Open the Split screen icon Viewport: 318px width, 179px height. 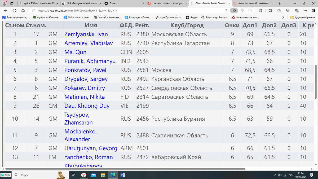(270, 11)
